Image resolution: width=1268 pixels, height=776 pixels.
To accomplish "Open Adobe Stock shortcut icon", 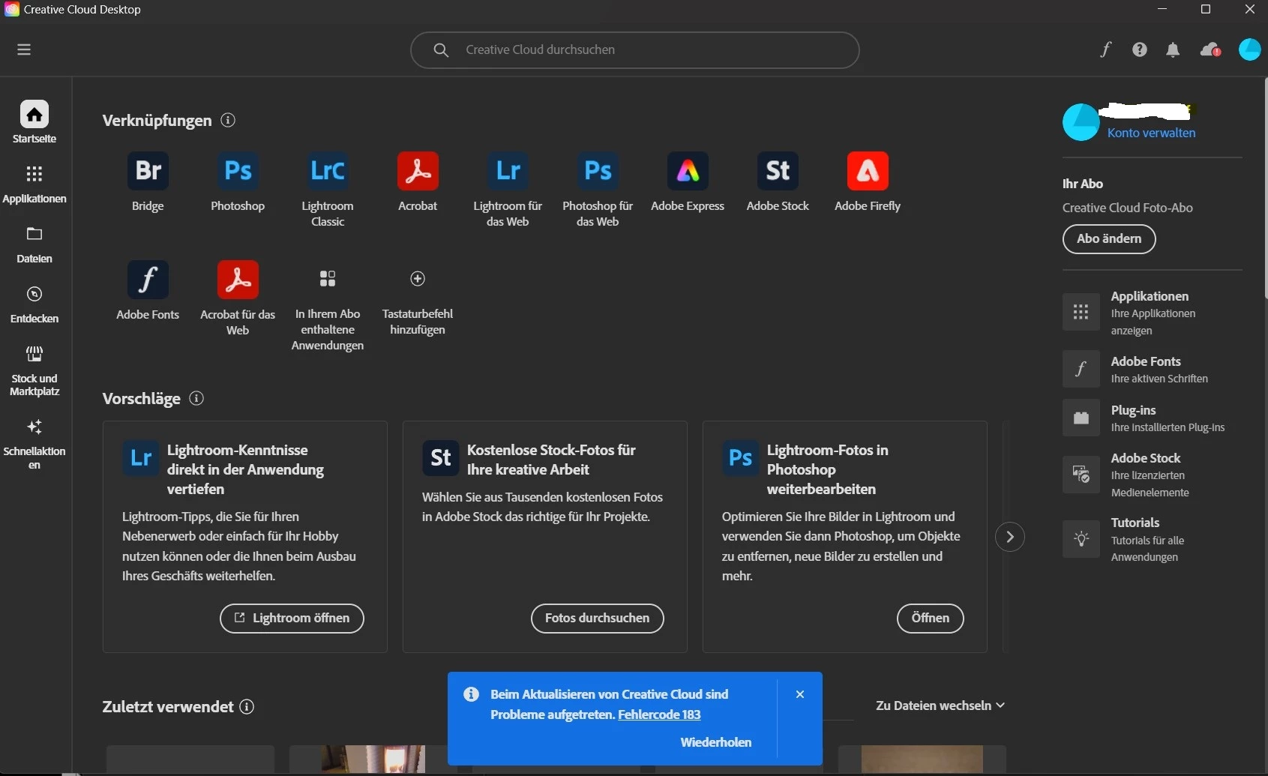I will [778, 171].
